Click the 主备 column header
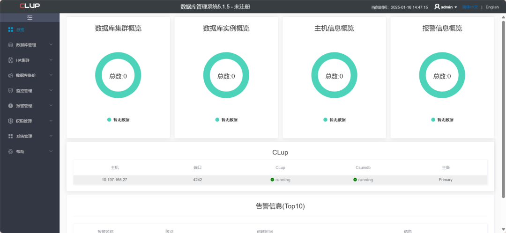 pyautogui.click(x=446, y=167)
